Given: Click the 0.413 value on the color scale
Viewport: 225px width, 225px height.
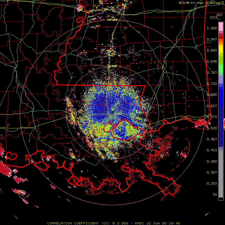Looking at the screenshot, I should 212,150.
